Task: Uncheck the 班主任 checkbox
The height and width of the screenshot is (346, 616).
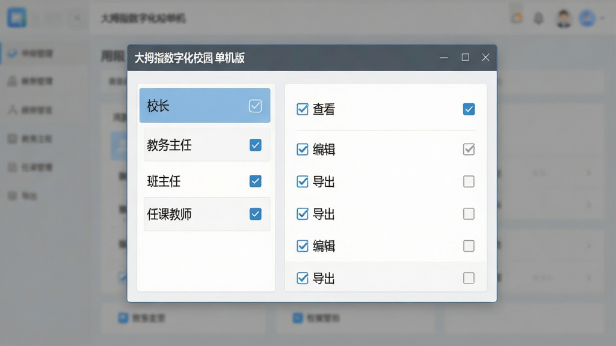Action: (x=255, y=181)
